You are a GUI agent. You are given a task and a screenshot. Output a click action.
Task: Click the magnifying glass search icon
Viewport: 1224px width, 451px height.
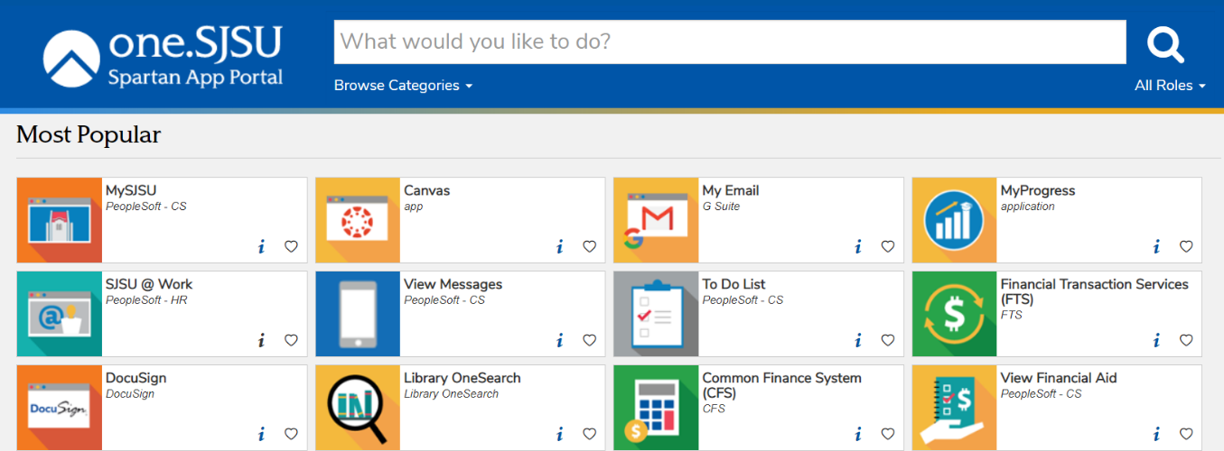[x=1165, y=43]
